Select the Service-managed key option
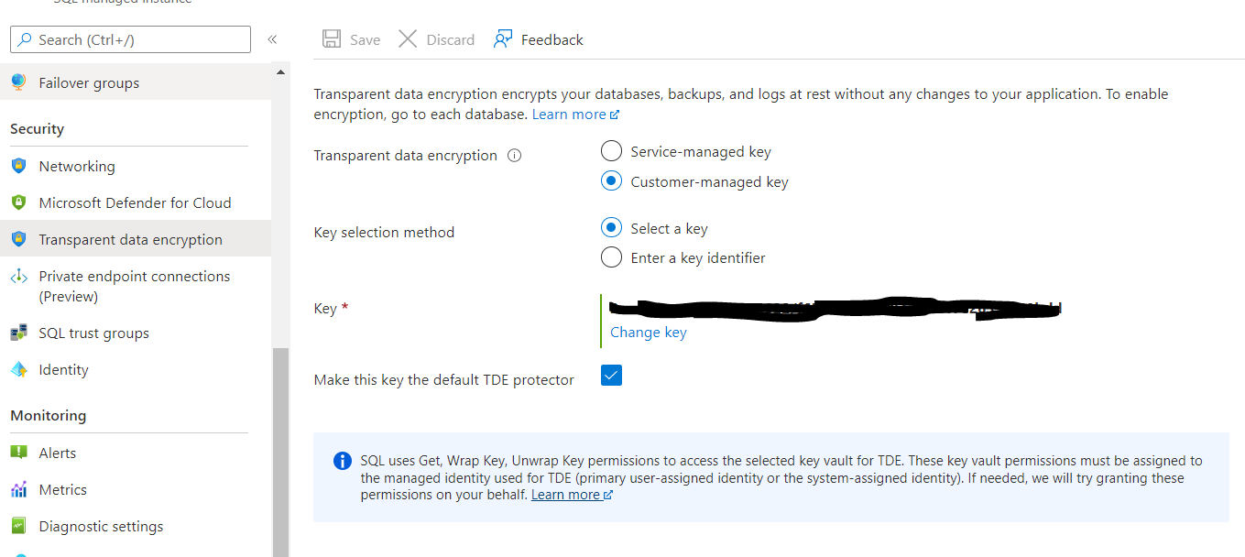Image resolution: width=1245 pixels, height=557 pixels. [x=611, y=150]
